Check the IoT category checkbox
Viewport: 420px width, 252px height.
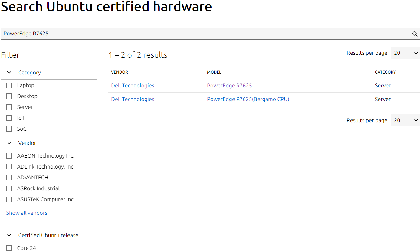pyautogui.click(x=9, y=118)
